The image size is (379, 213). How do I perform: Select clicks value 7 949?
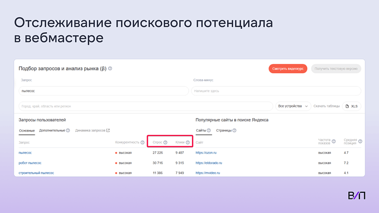(x=180, y=173)
